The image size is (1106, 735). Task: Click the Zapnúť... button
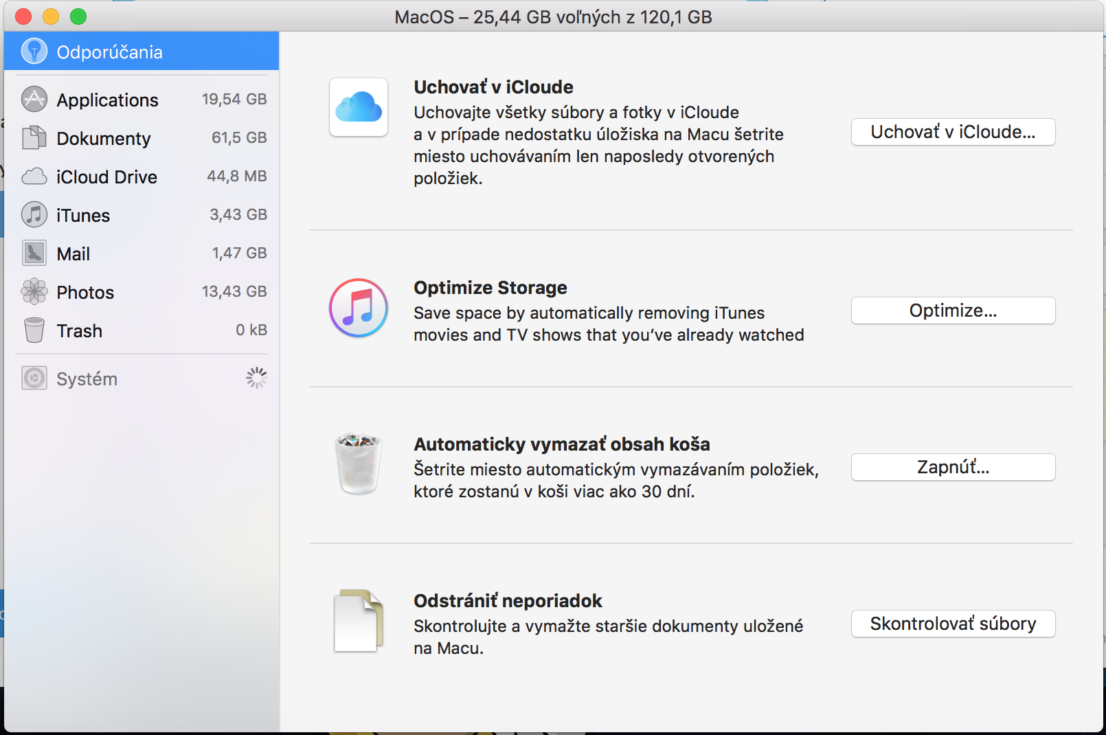(x=953, y=467)
